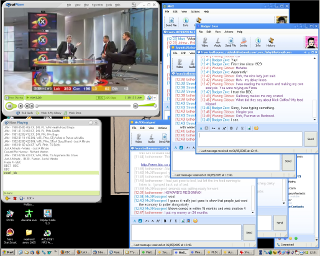Screen dimensions: 320x256
Task: Send message in MsDiRossignol chat
Action: [249, 232]
